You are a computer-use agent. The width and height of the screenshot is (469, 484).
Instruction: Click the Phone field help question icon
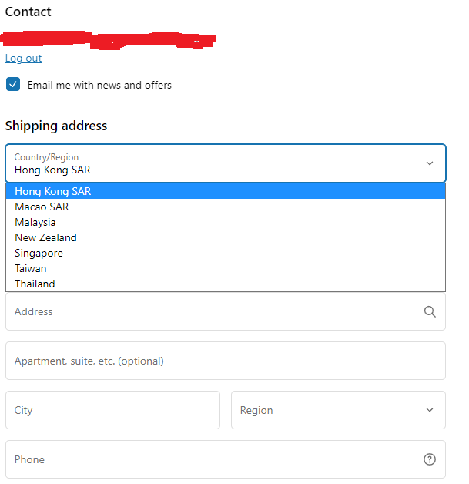point(430,459)
